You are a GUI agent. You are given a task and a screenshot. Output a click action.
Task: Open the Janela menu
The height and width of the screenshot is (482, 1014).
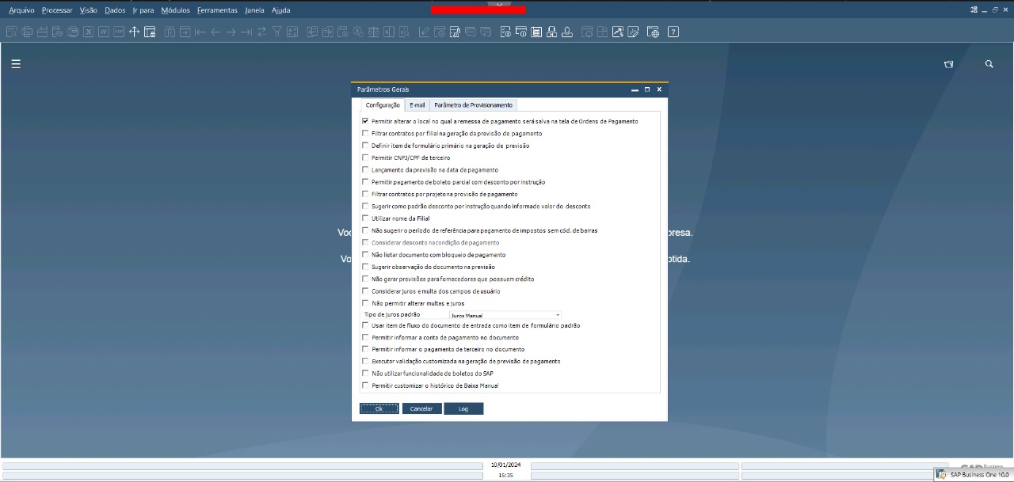pyautogui.click(x=254, y=10)
